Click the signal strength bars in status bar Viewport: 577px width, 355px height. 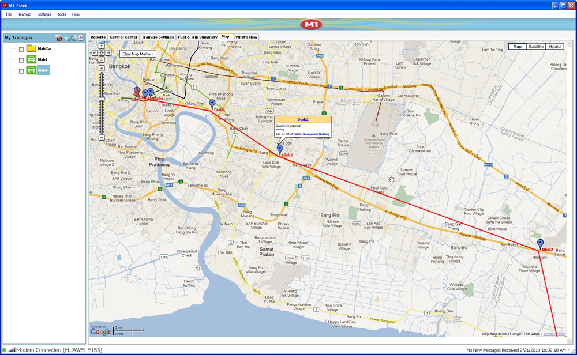click(12, 350)
